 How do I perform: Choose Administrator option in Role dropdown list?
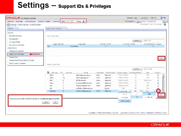pyautogui.click(x=149, y=97)
